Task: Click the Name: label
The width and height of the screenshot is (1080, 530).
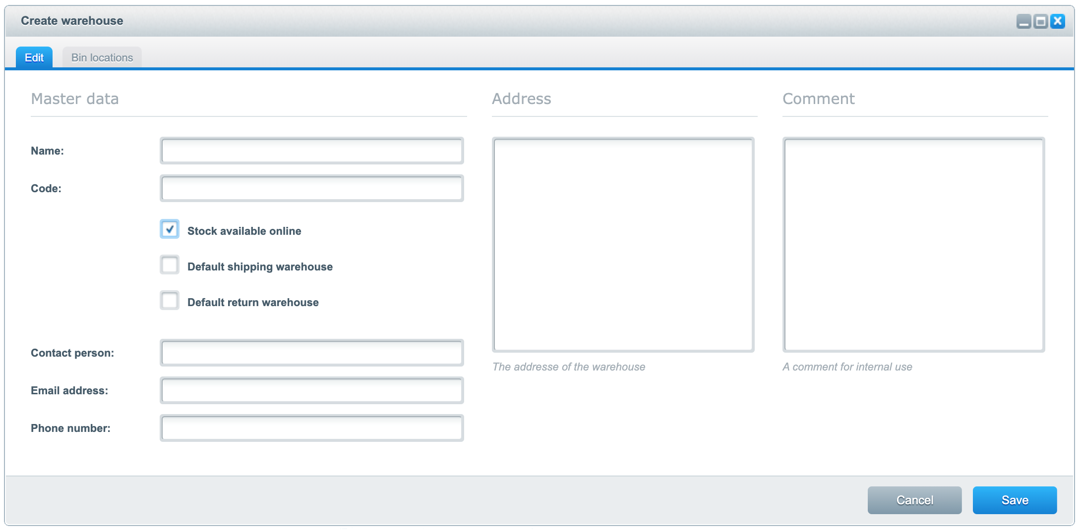Action: tap(48, 151)
